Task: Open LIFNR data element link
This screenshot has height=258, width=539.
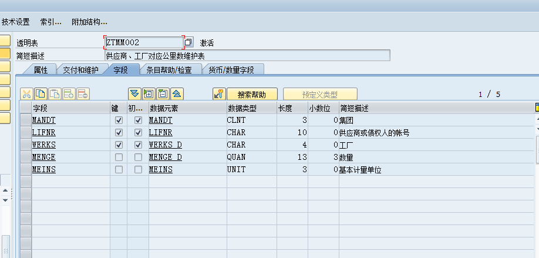Action: 160,132
